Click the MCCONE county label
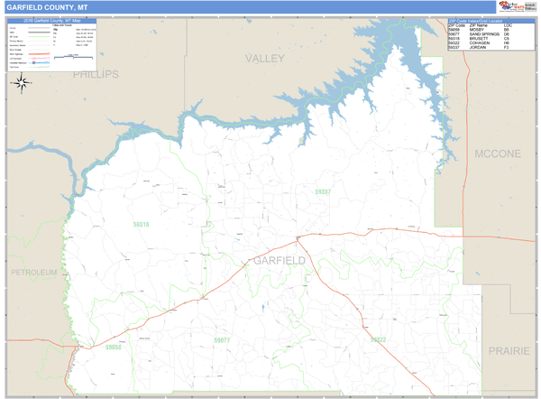The height and width of the screenshot is (399, 541). (498, 154)
